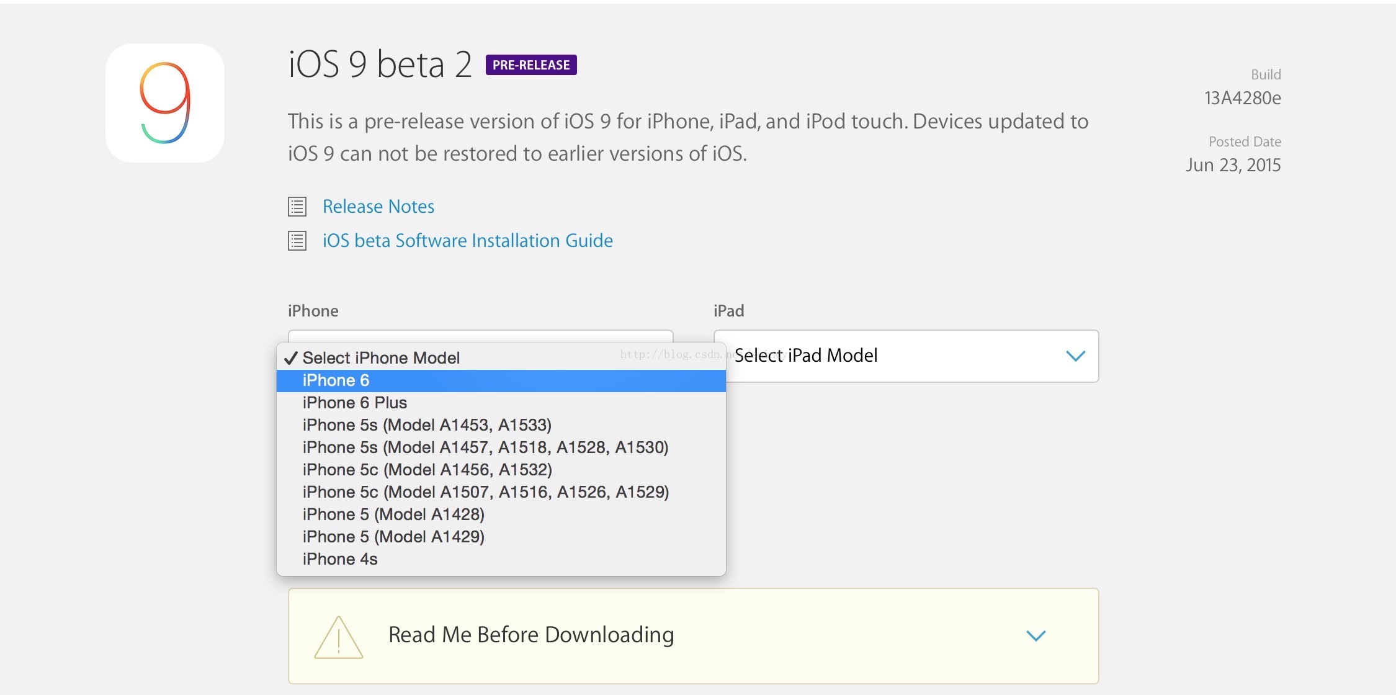
Task: Click chevron on Read Me Before Downloading
Action: click(1036, 636)
